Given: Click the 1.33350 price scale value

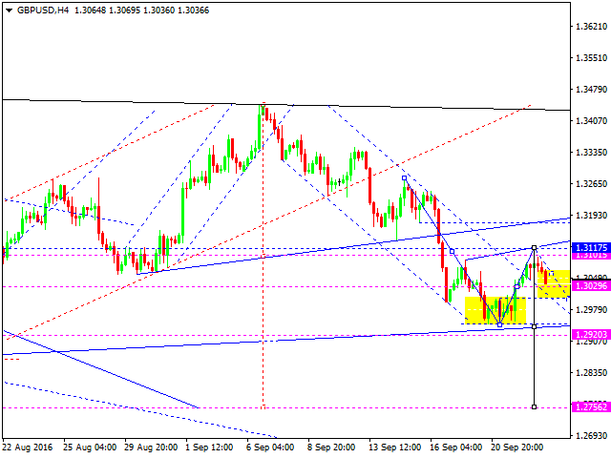Looking at the screenshot, I should coord(592,153).
